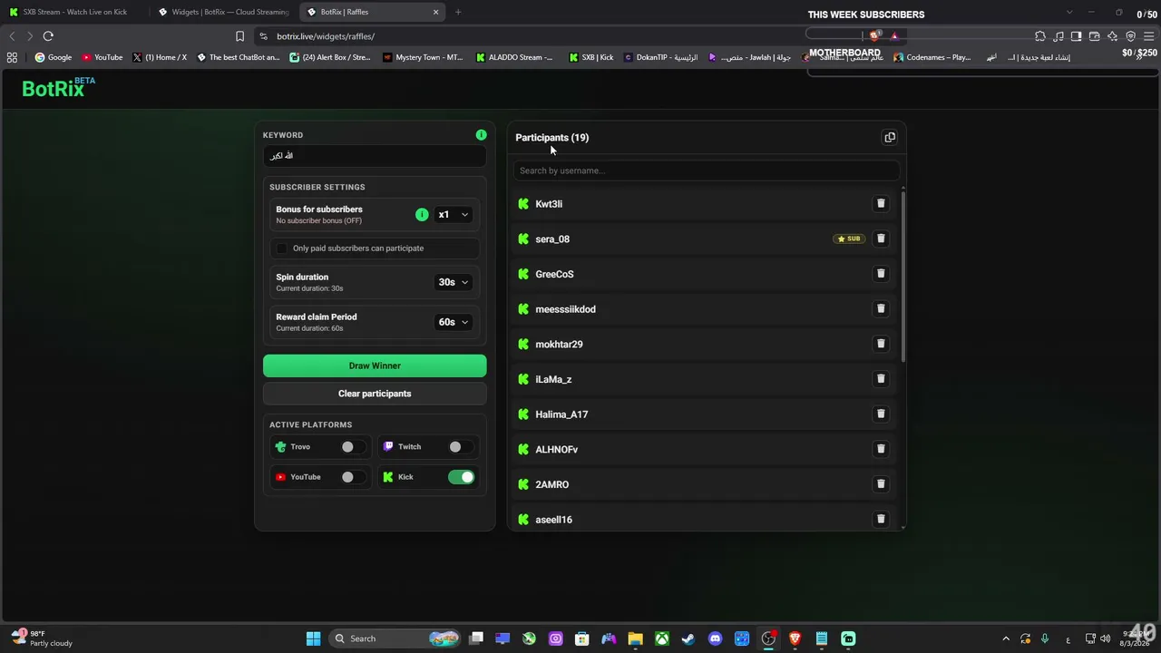Select participant sera_08 name

[x=552, y=239]
